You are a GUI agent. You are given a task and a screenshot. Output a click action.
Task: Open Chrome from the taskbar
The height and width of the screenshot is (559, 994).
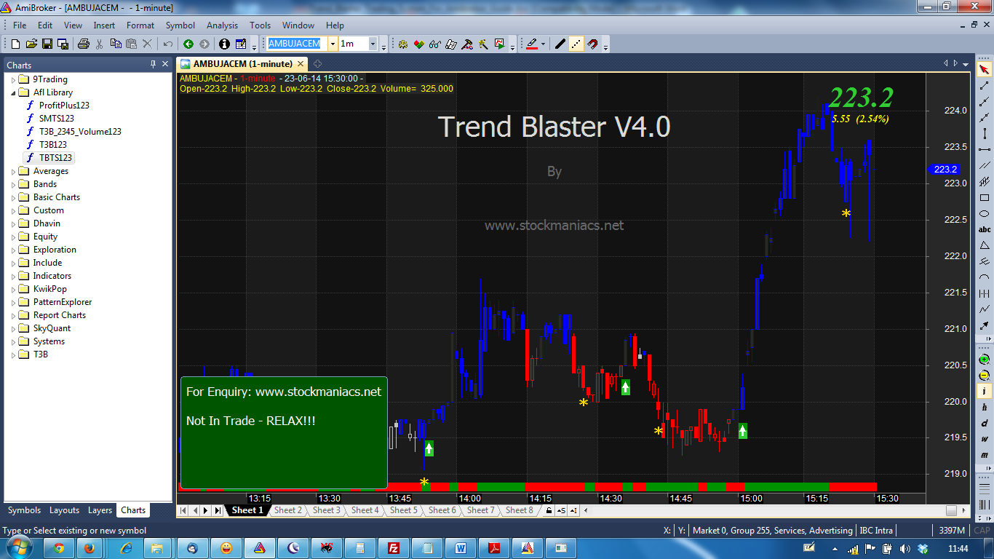pyautogui.click(x=58, y=548)
